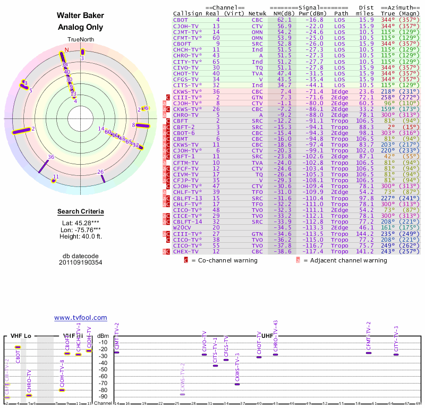Image resolution: width=425 pixels, height=408 pixels.
Task: Click adjacent-channel icon beside CFTM-TV row
Action: point(164,162)
